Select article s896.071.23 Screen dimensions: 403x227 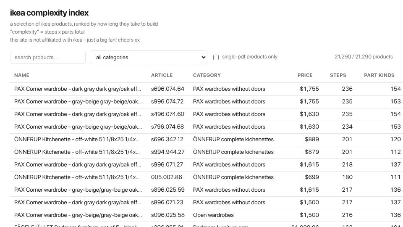pos(167,202)
